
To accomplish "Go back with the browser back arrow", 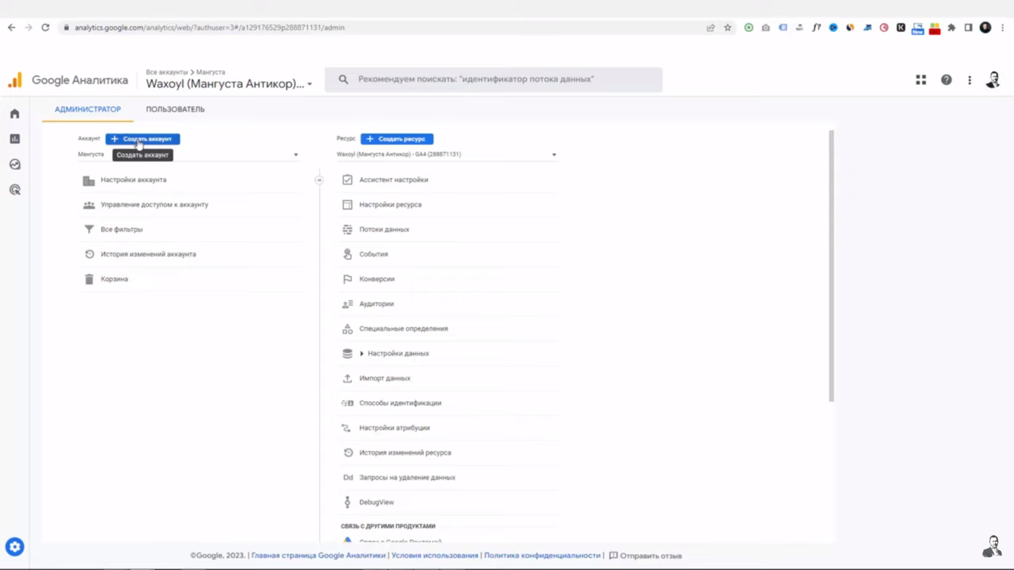I will point(11,28).
